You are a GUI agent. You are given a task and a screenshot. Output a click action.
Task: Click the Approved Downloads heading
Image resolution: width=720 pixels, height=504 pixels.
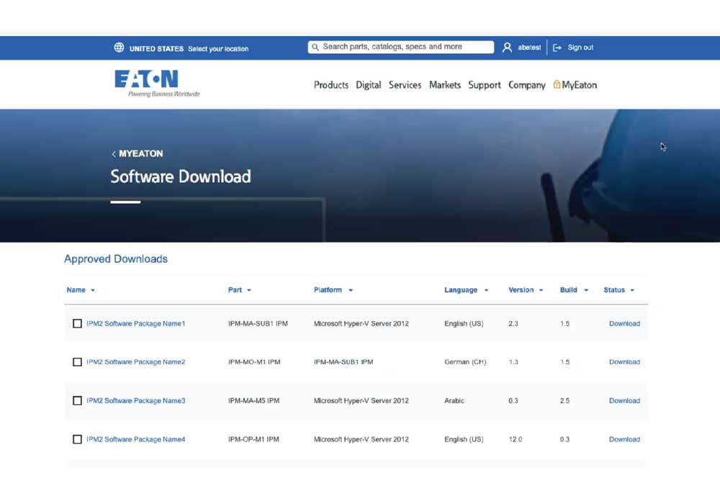point(116,259)
